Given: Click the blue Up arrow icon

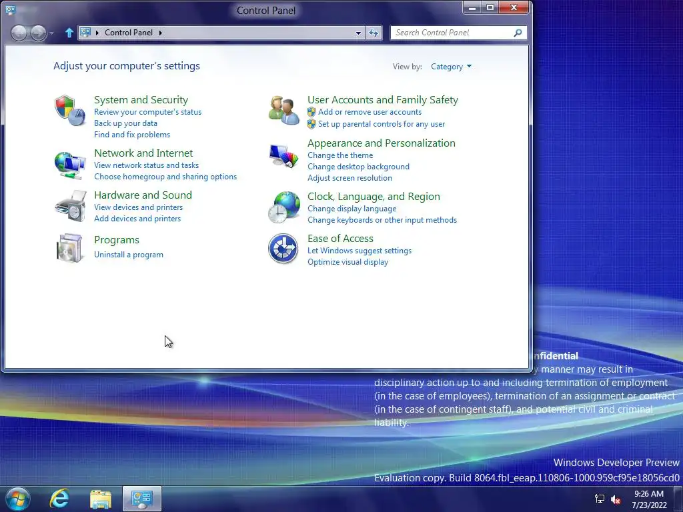Looking at the screenshot, I should coord(69,33).
